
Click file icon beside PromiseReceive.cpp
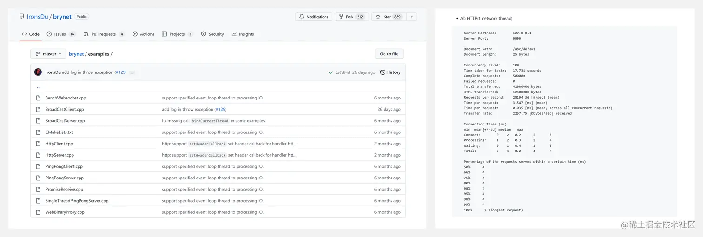tap(39, 189)
